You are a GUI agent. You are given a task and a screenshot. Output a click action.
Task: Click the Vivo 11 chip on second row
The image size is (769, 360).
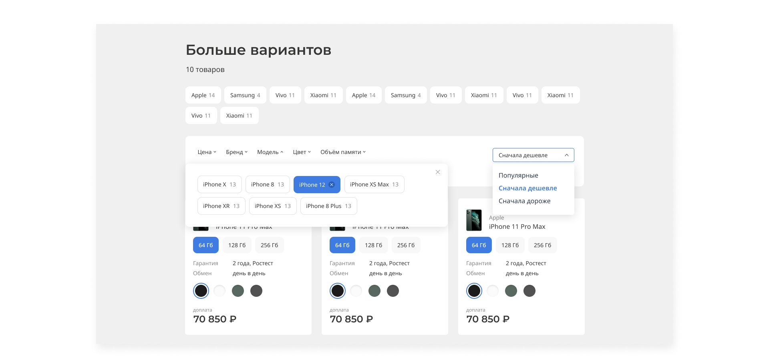coord(201,116)
